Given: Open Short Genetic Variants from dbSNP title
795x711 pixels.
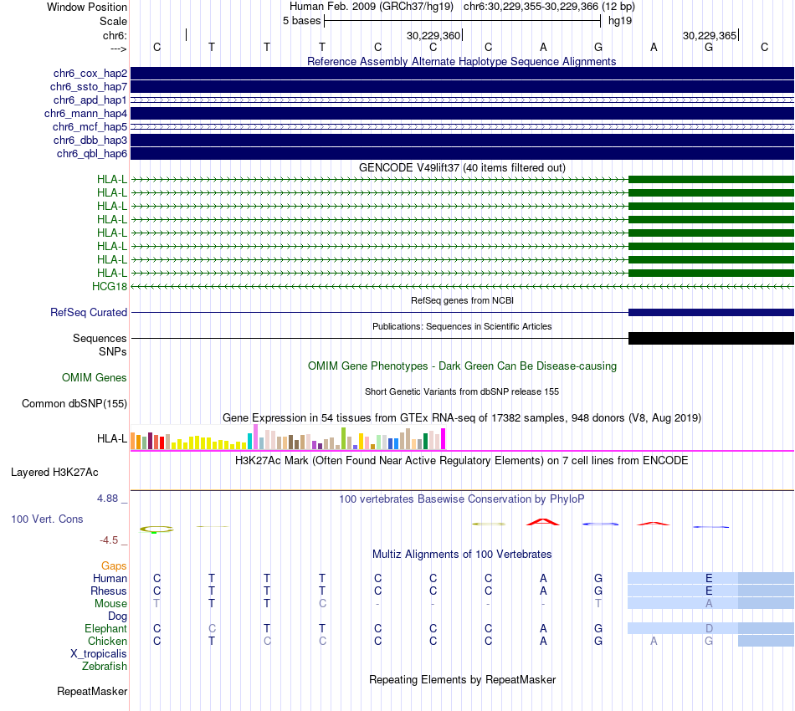Looking at the screenshot, I should pyautogui.click(x=462, y=391).
